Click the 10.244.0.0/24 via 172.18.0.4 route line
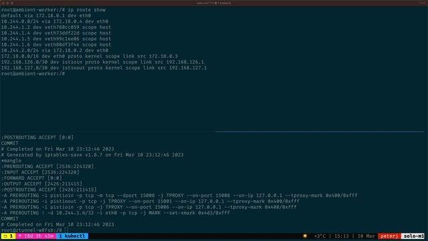The width and height of the screenshot is (428, 241). coord(55,21)
